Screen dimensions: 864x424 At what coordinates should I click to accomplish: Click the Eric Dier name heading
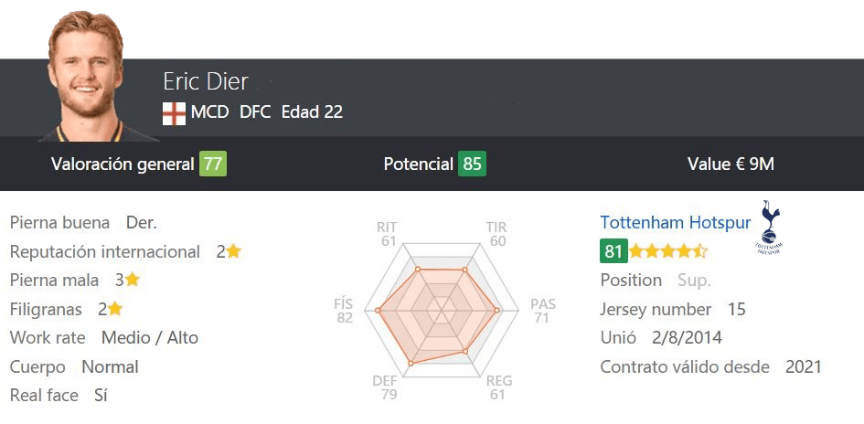pyautogui.click(x=206, y=81)
